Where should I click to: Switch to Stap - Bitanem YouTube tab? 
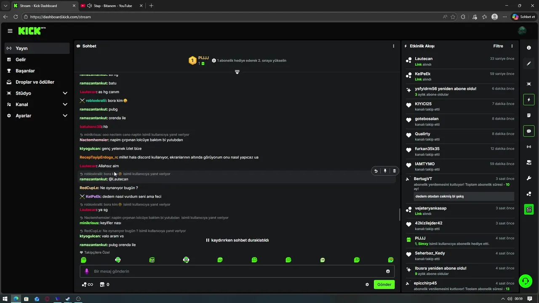click(x=112, y=6)
